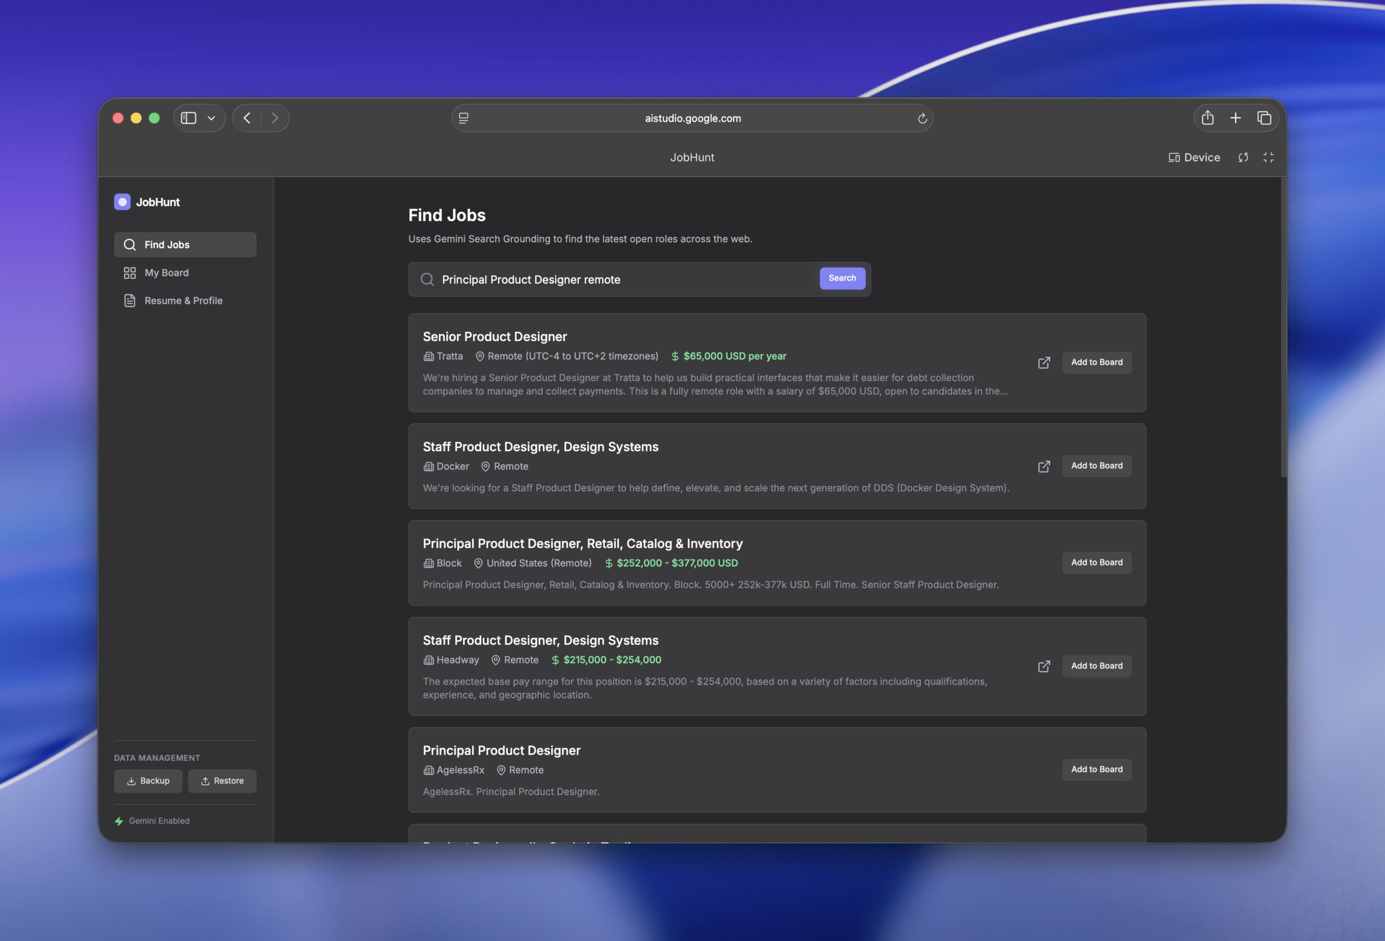Click the job search input field
This screenshot has width=1385, height=941.
(626, 279)
